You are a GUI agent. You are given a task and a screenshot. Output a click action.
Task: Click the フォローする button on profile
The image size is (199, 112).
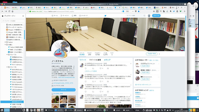[151, 54]
